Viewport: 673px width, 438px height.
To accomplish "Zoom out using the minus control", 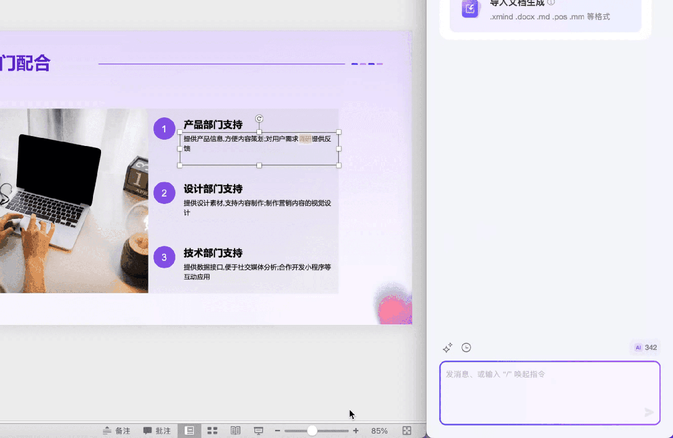I will click(277, 430).
